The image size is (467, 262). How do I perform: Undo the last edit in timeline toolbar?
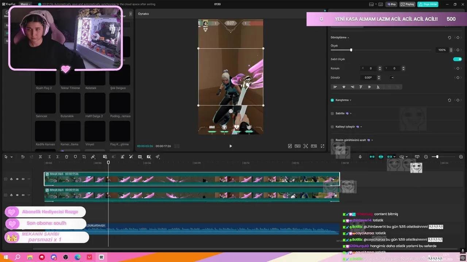(23, 157)
